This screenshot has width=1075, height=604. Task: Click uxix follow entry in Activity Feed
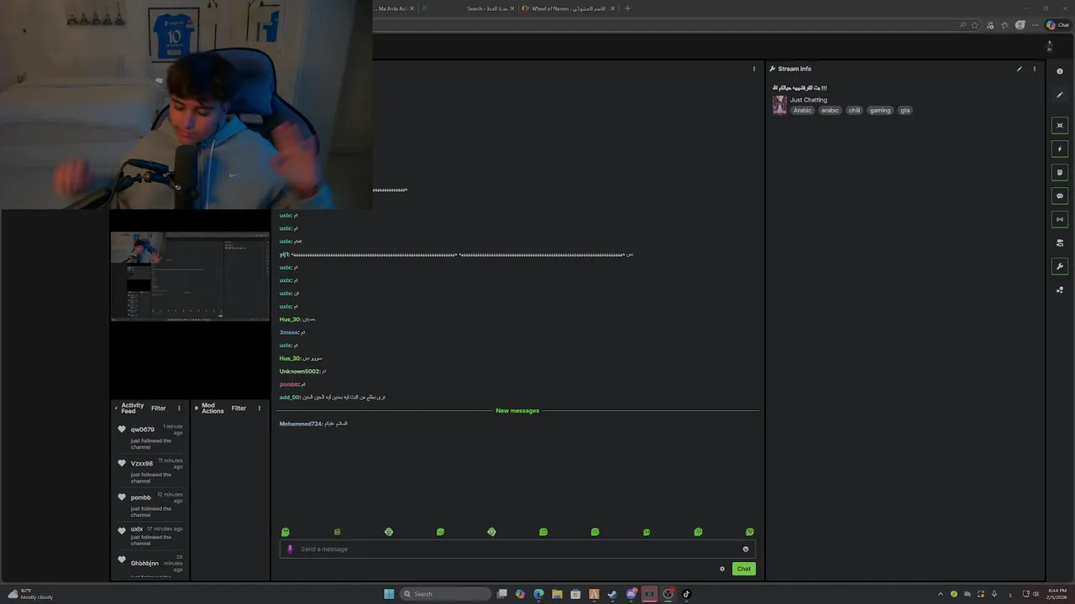(x=150, y=536)
